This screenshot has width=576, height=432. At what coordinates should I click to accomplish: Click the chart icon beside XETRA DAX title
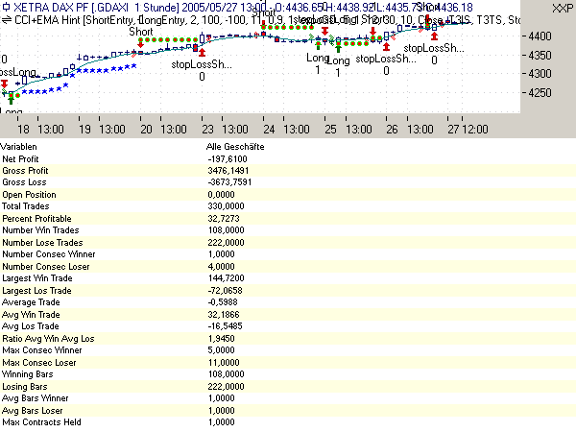coord(7,7)
